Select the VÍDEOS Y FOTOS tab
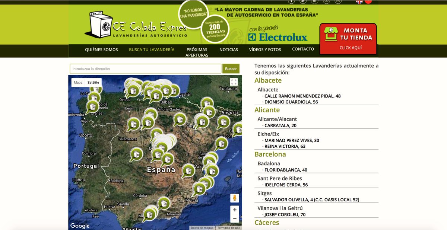Screen dimensions: 447x230 coord(264,49)
